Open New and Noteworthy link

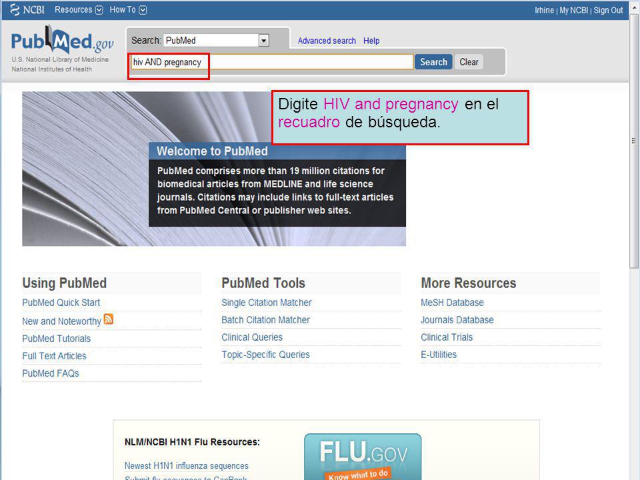pyautogui.click(x=61, y=321)
